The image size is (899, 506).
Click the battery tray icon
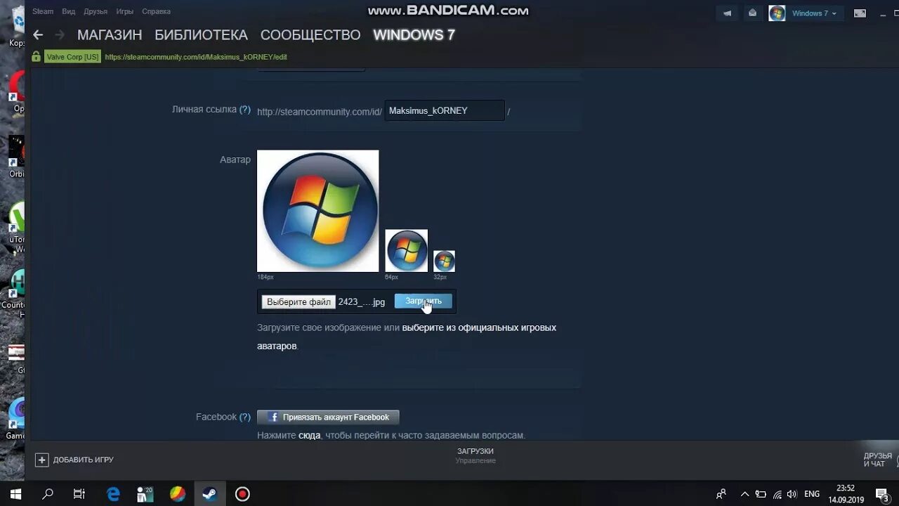(x=761, y=494)
